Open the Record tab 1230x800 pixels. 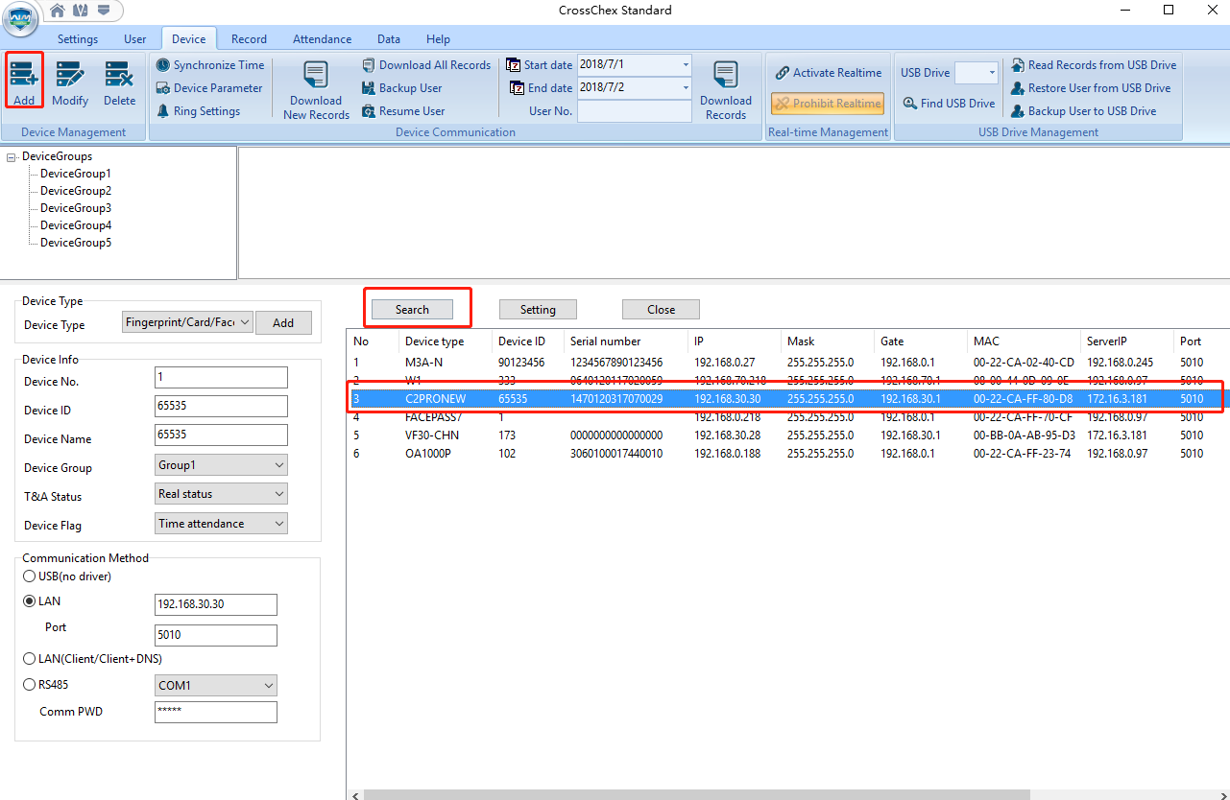coord(249,39)
